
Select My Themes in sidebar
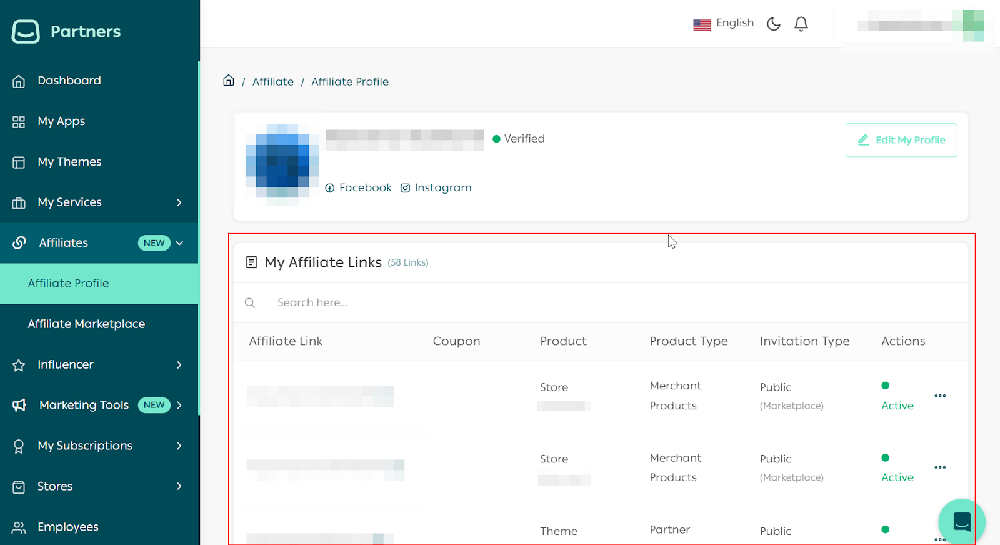pyautogui.click(x=69, y=162)
